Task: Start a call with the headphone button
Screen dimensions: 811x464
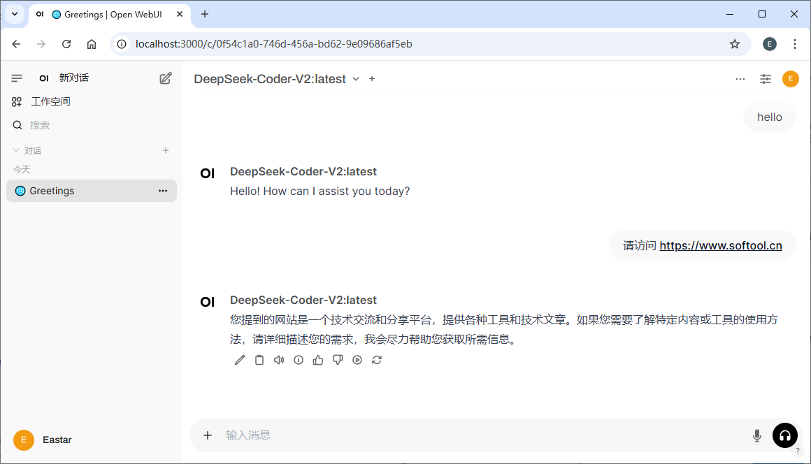Action: [x=784, y=435]
